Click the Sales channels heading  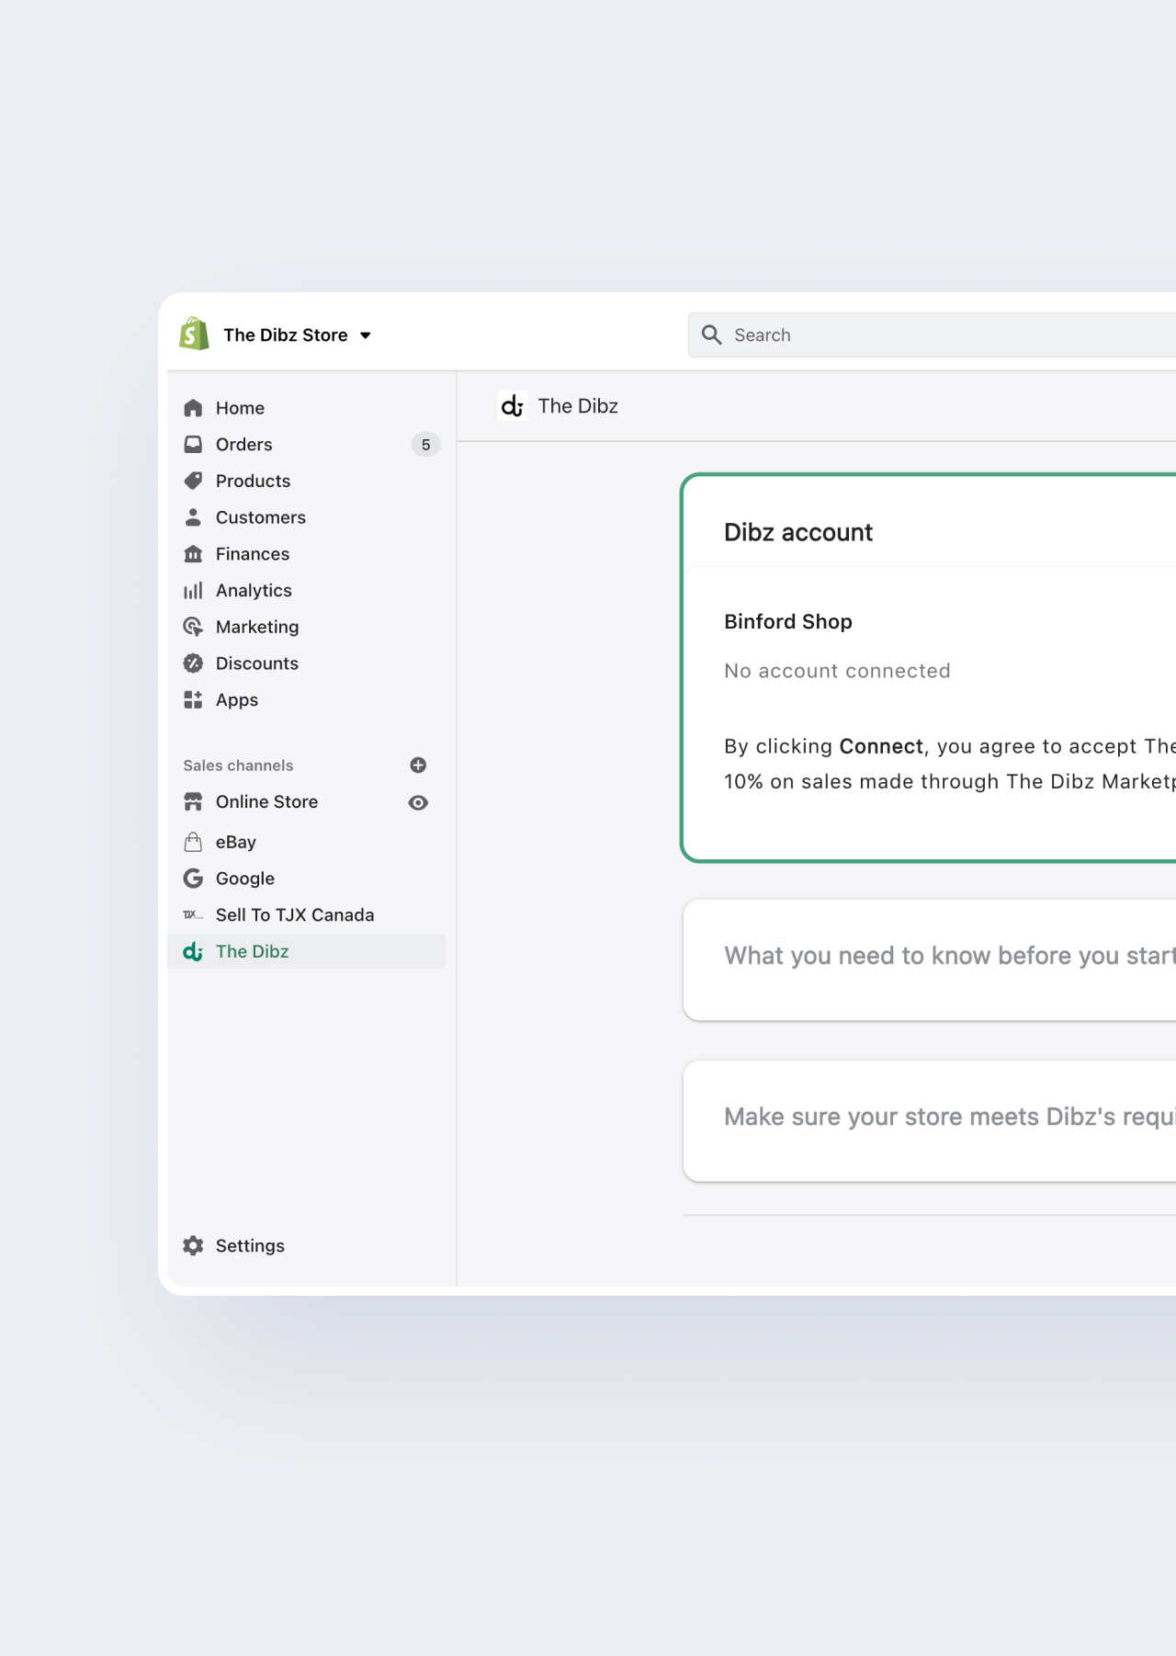click(x=238, y=766)
